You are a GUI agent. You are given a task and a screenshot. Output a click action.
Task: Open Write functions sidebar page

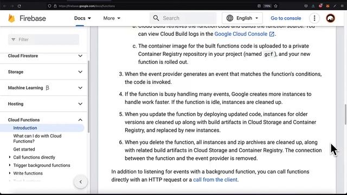point(28,173)
